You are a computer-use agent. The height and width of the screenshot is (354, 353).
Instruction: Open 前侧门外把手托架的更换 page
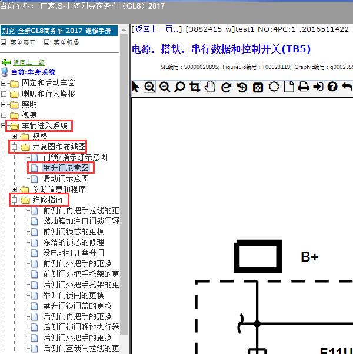point(81,274)
